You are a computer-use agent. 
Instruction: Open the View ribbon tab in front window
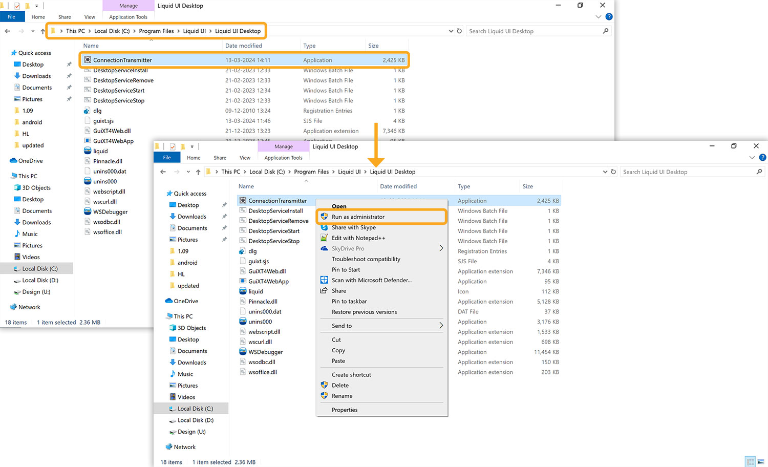point(245,158)
